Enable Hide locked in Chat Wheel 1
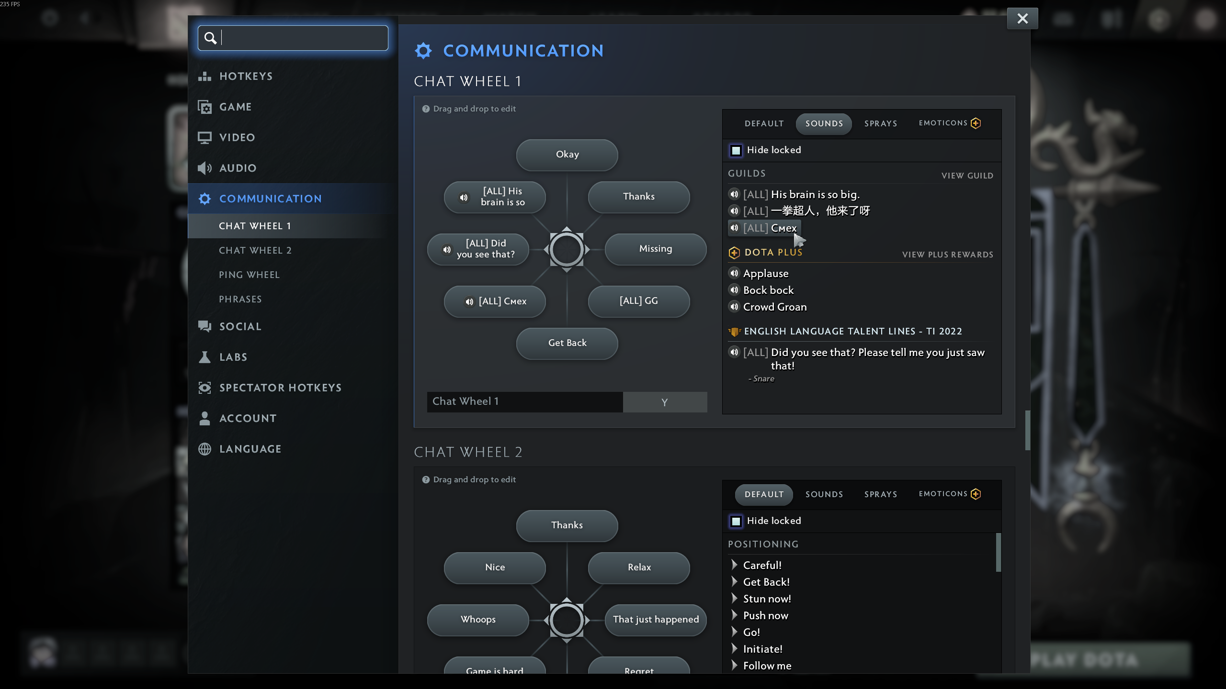Viewport: 1226px width, 689px height. (x=736, y=150)
